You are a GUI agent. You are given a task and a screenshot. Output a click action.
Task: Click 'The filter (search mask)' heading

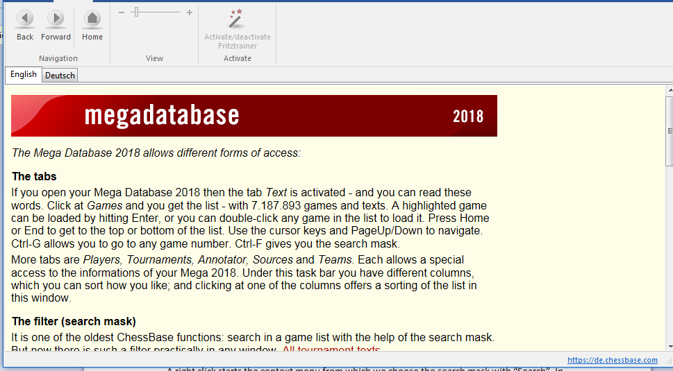coord(74,321)
